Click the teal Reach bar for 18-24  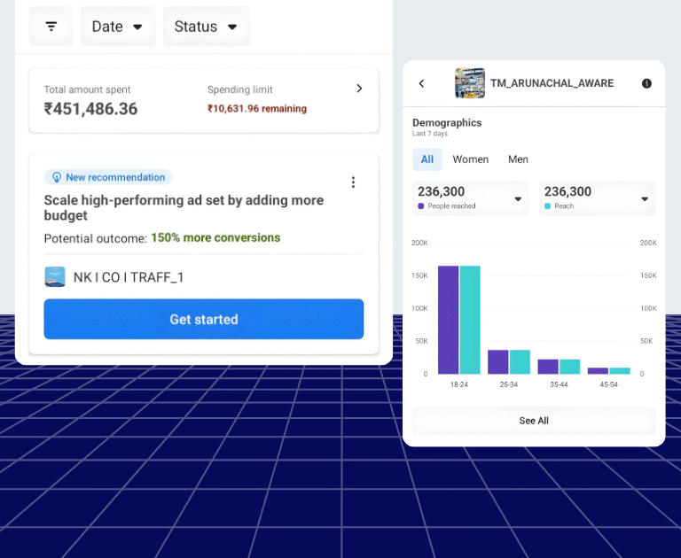[469, 320]
